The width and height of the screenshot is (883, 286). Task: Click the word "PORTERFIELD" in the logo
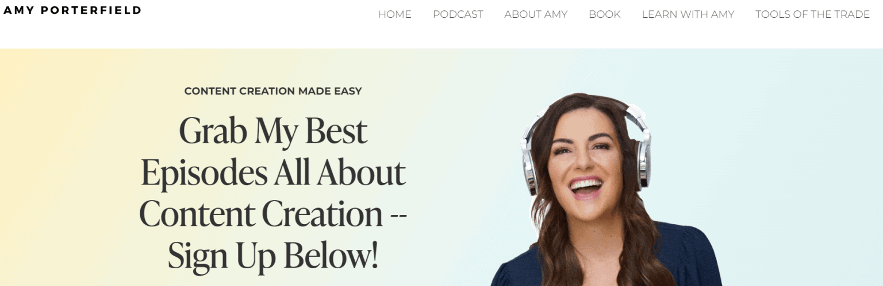91,10
